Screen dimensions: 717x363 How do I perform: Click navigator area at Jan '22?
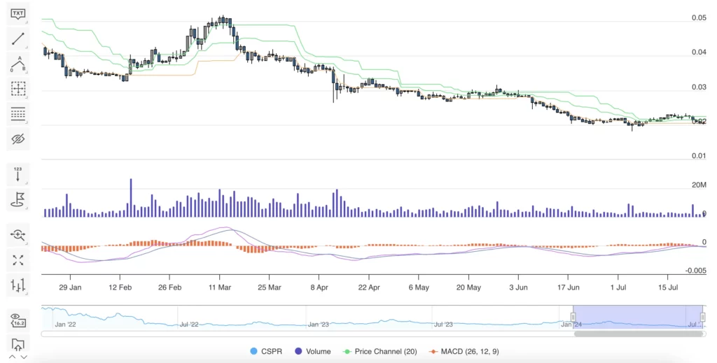pyautogui.click(x=65, y=325)
